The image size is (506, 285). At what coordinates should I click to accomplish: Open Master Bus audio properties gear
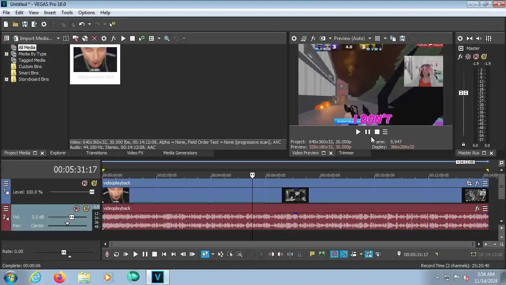click(460, 38)
